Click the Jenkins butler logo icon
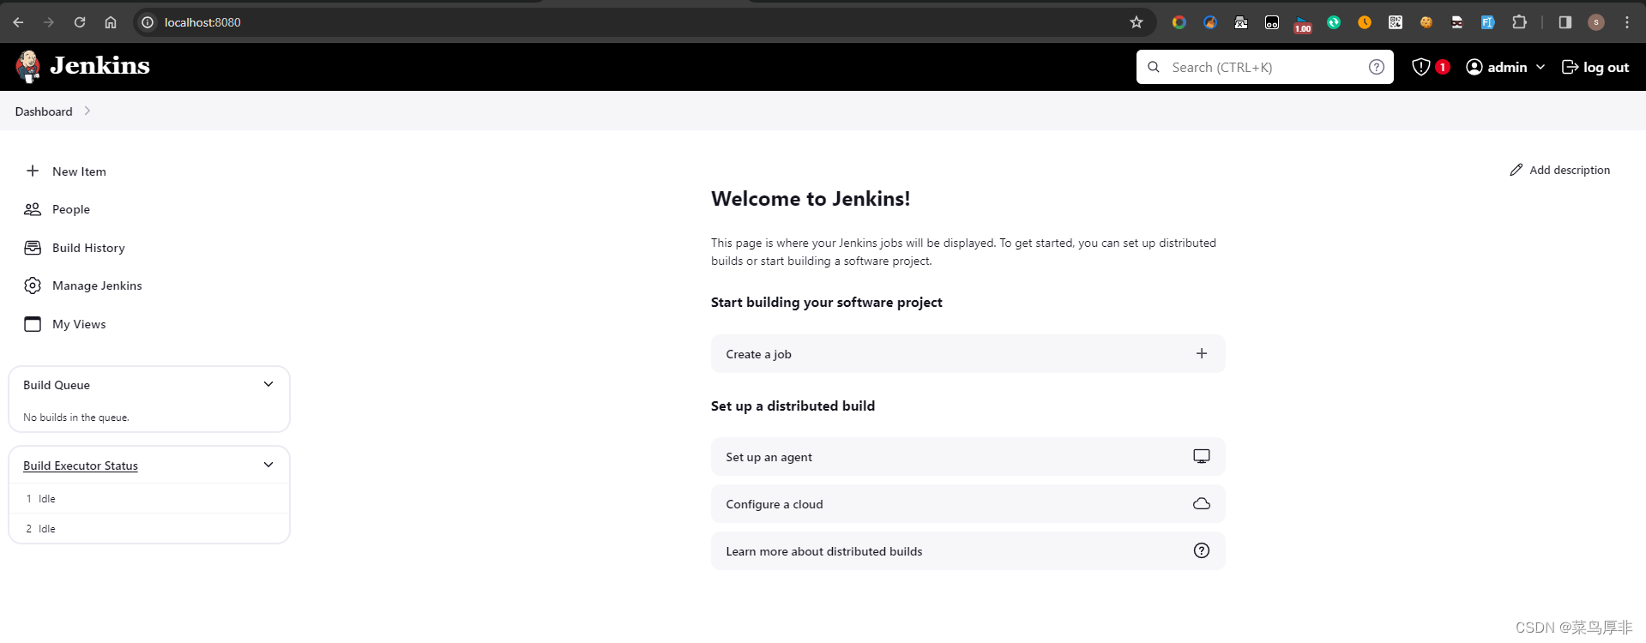 28,66
